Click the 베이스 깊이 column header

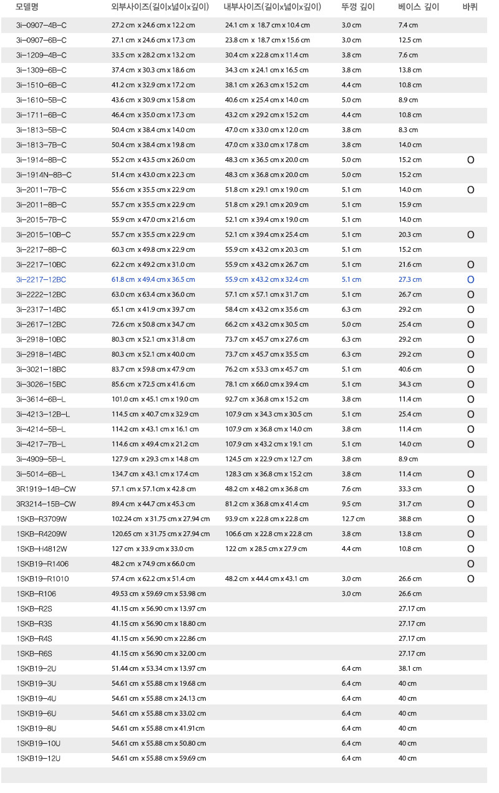(x=419, y=7)
